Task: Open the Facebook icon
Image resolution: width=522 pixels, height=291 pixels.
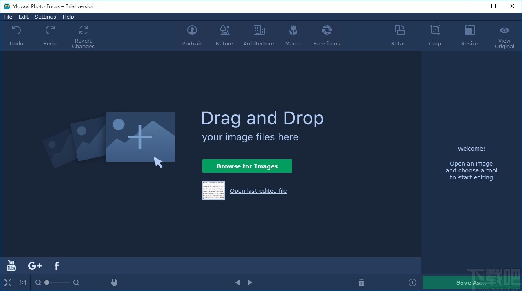Action: tap(57, 266)
